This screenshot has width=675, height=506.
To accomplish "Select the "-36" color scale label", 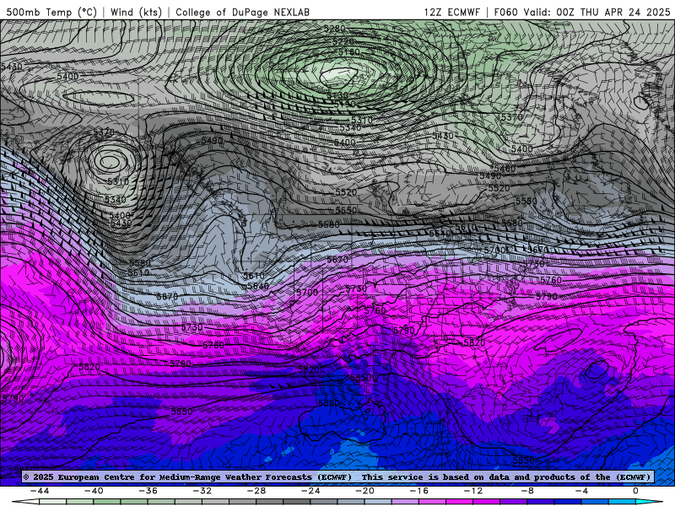I will (x=148, y=491).
